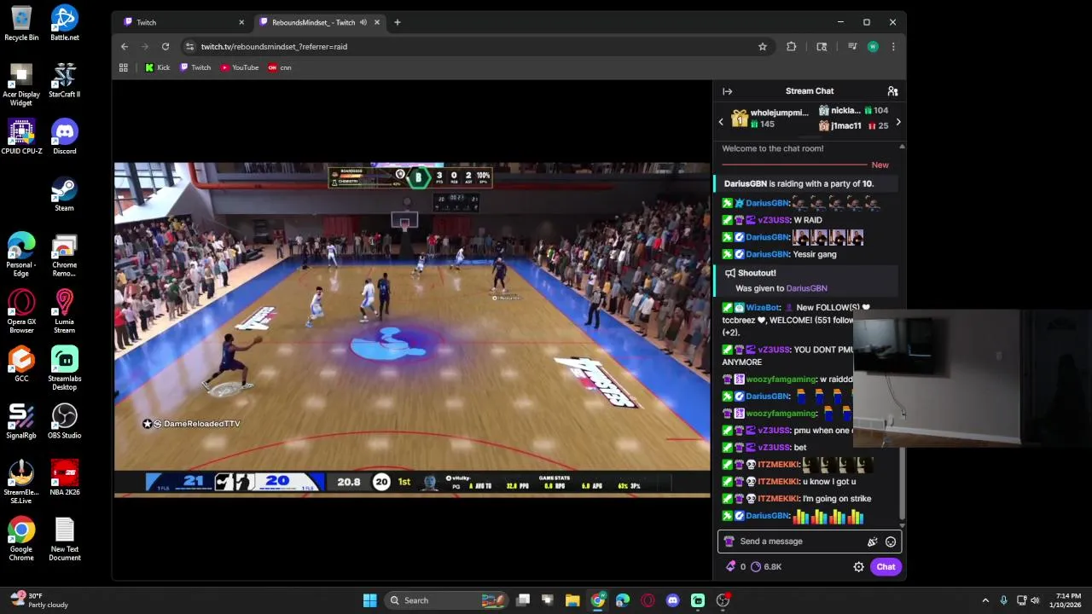This screenshot has height=614, width=1092.
Task: Open the channel points 6.8K balance
Action: (766, 567)
